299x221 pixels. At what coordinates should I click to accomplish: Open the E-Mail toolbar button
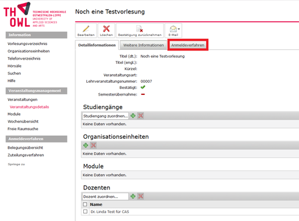coord(173,30)
